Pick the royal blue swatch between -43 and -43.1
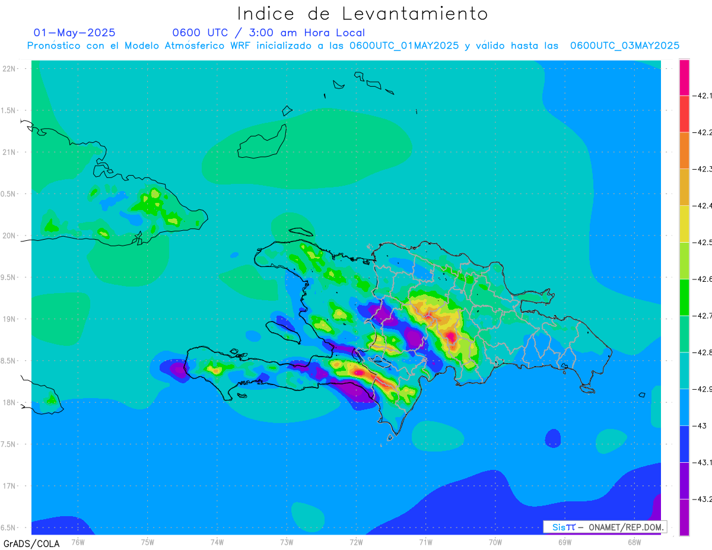 click(x=684, y=444)
